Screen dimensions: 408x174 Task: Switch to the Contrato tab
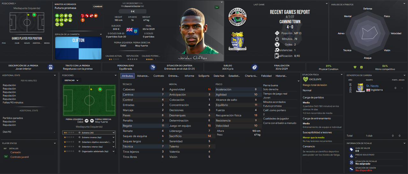159,76
